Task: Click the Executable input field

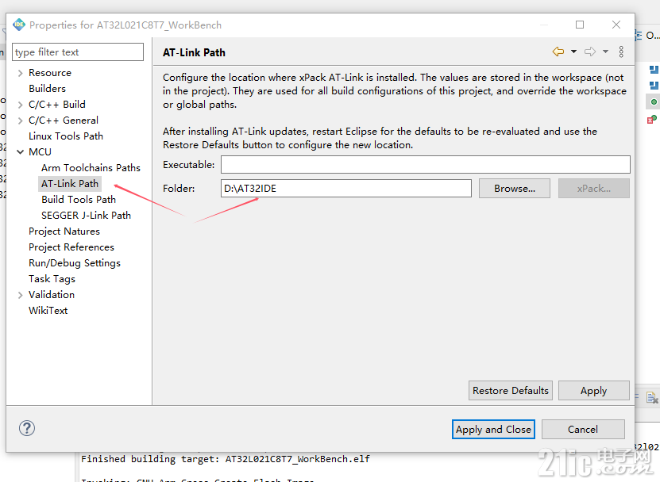Action: 426,164
